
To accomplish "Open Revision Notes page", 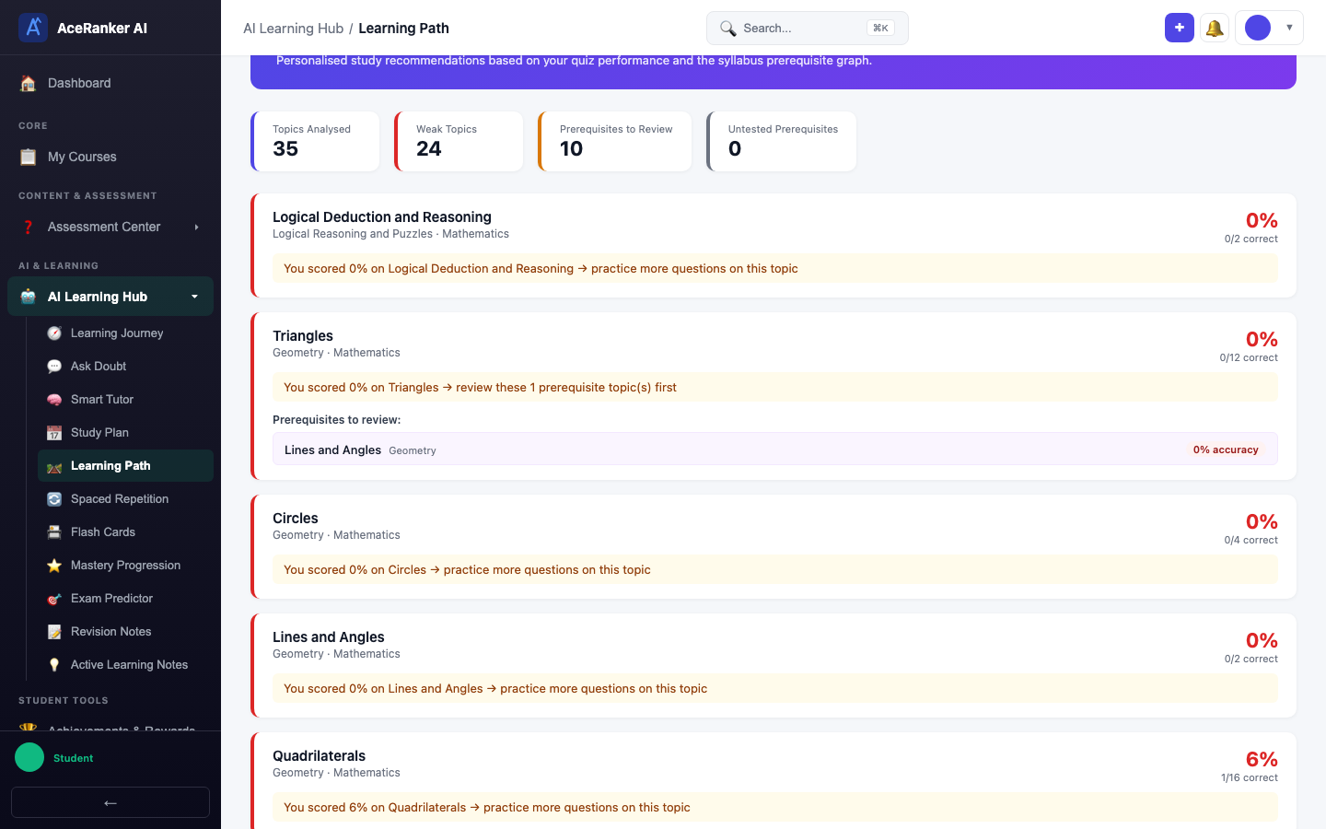I will tap(125, 632).
